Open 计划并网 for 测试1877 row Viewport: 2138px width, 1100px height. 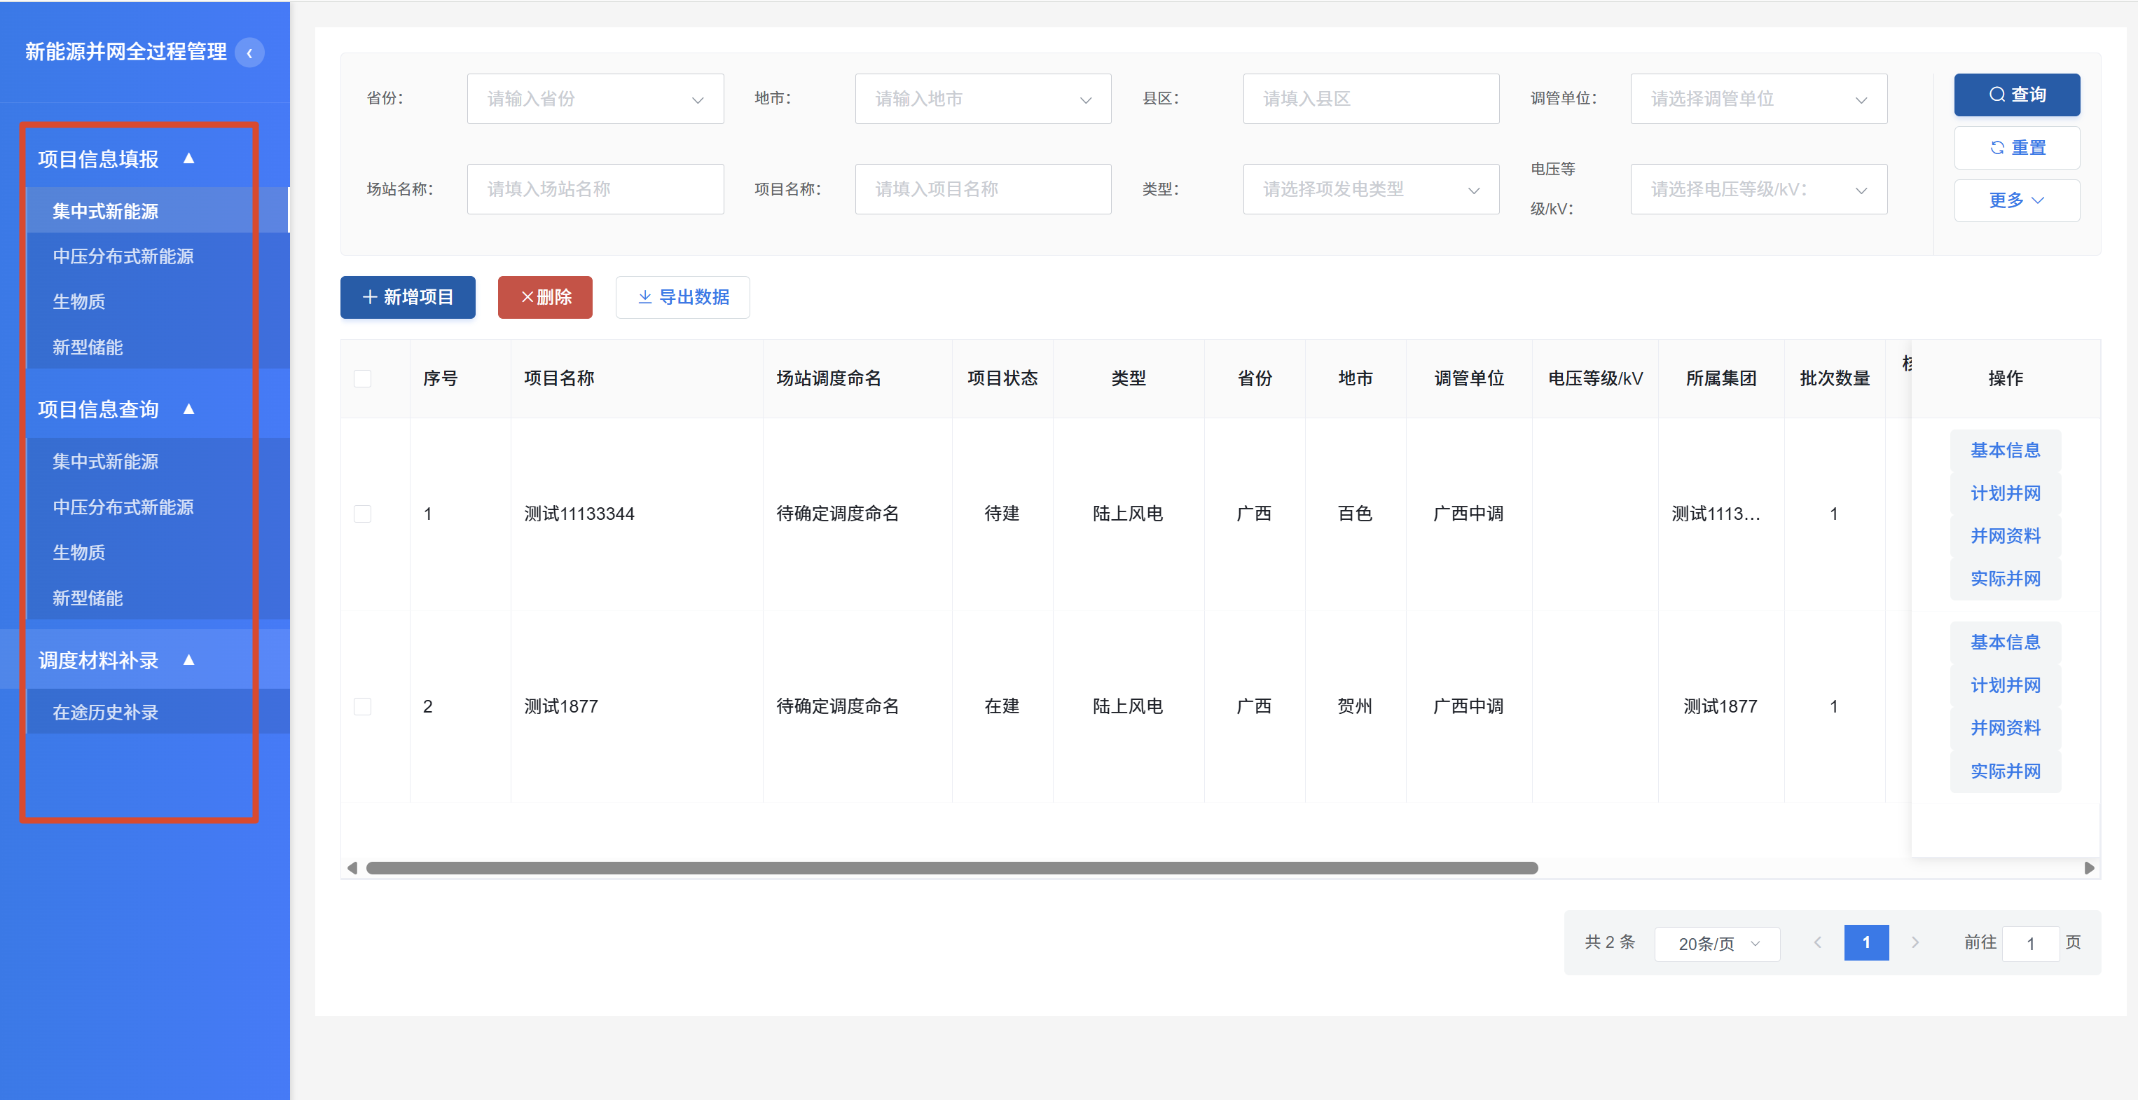click(2005, 685)
